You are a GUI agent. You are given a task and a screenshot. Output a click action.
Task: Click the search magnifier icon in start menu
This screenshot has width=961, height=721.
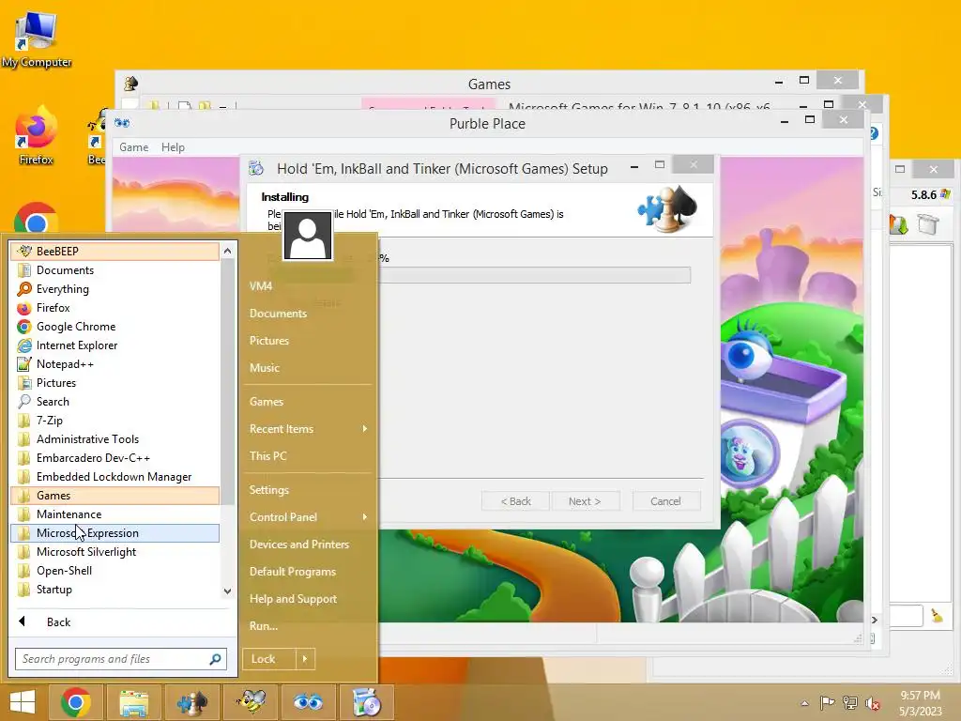pyautogui.click(x=215, y=659)
